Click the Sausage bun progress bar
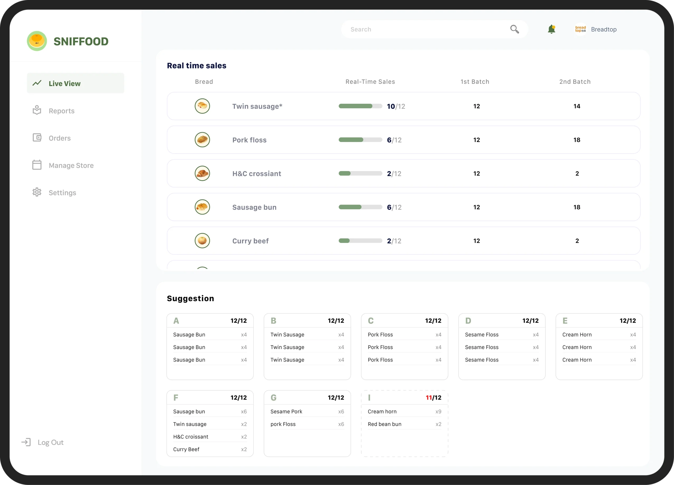This screenshot has height=485, width=674. (360, 207)
